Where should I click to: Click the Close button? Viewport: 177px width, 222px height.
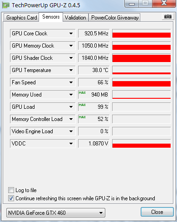tap(157, 212)
